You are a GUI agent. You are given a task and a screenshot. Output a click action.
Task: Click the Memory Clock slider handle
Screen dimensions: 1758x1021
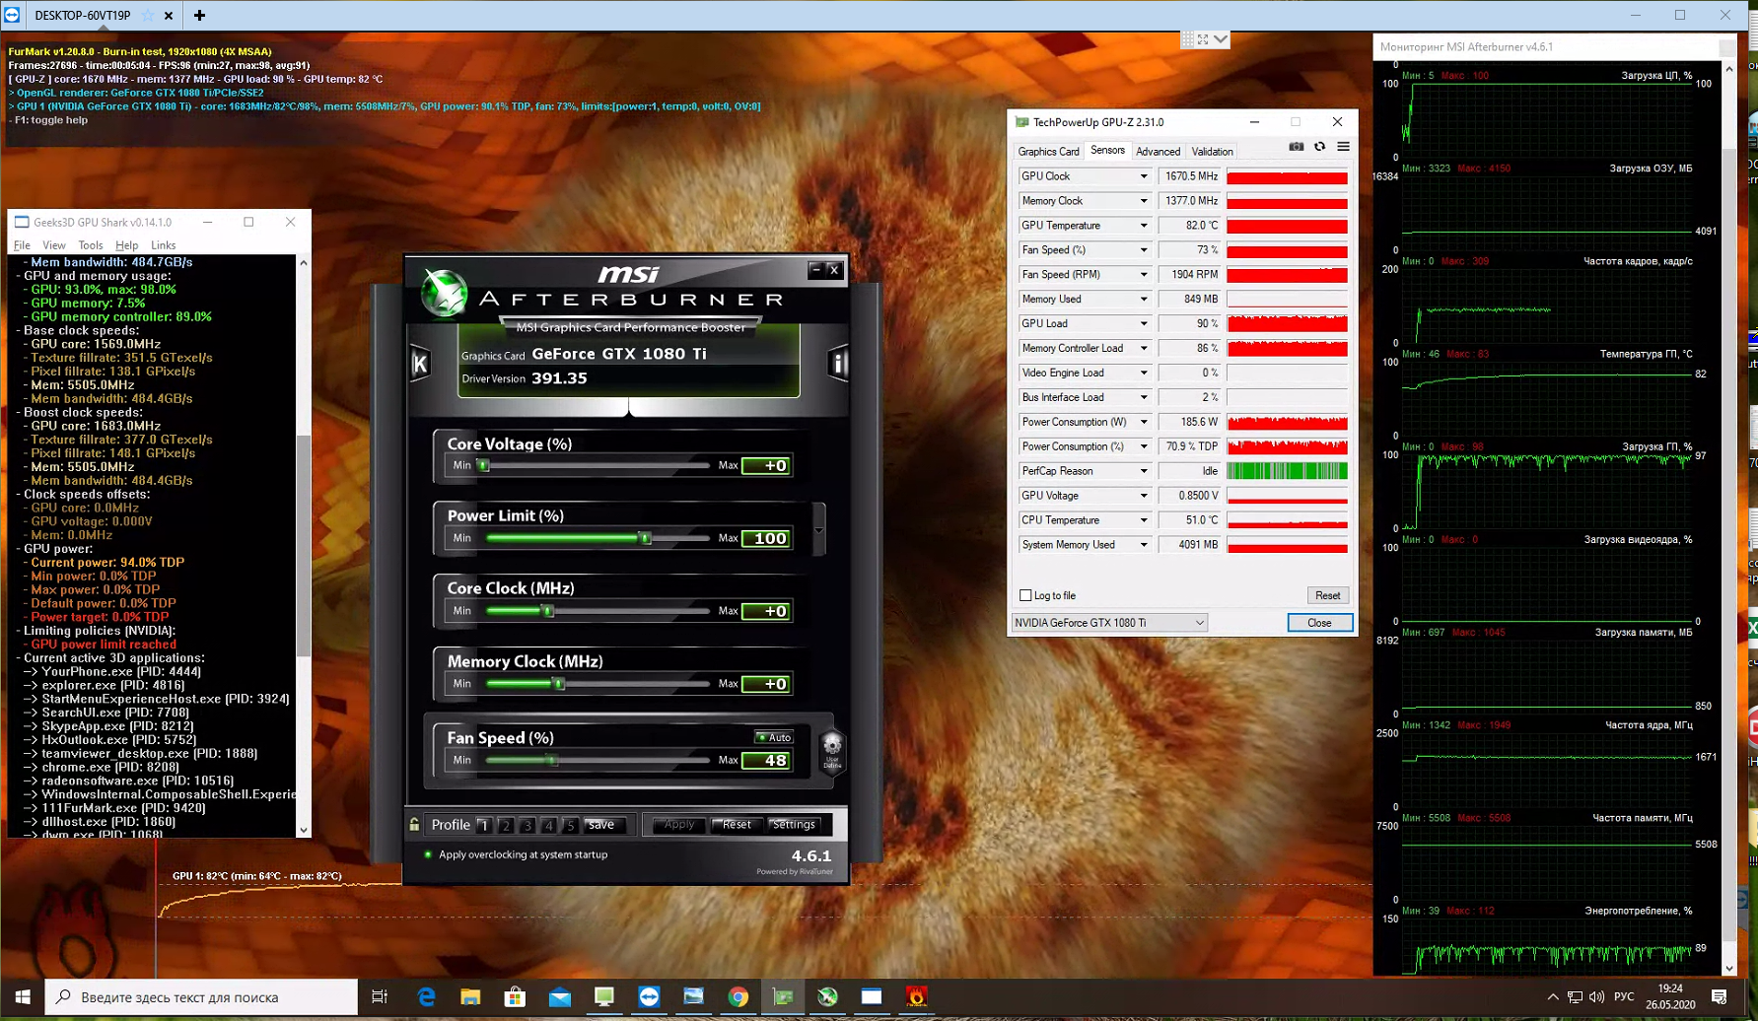tap(558, 684)
